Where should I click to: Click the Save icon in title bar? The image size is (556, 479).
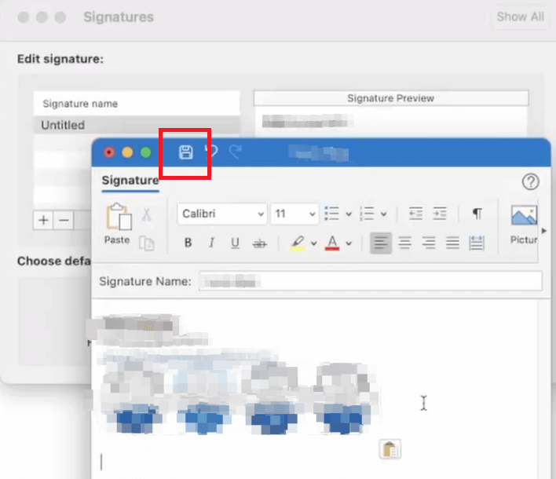[x=185, y=152]
